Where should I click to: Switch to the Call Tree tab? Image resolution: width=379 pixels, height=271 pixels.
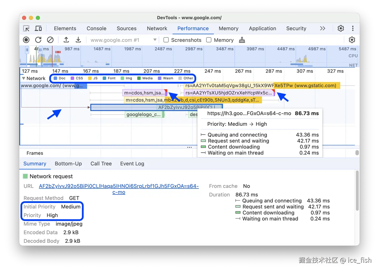coord(101,164)
